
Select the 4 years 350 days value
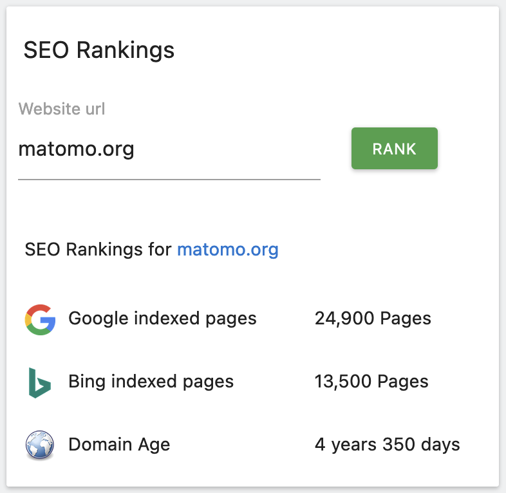(388, 445)
